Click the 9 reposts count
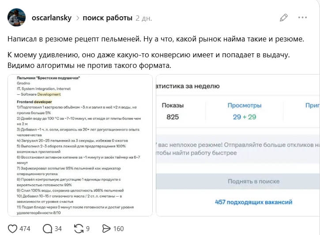320x235 pixels. pos(88,228)
